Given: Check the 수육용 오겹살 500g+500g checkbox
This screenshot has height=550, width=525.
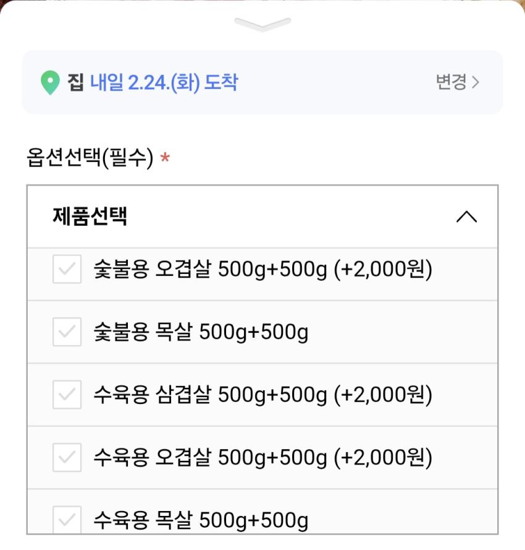Looking at the screenshot, I should (x=67, y=458).
